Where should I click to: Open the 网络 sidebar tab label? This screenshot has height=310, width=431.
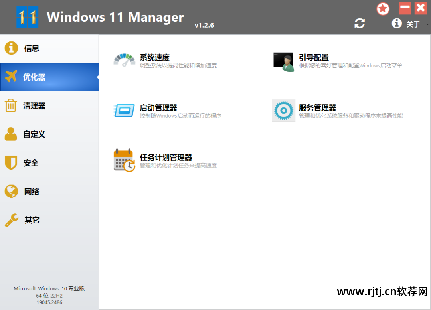coord(32,192)
